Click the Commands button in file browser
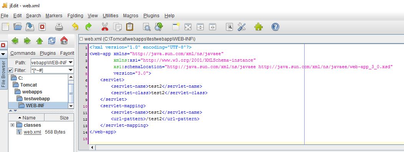 [23, 53]
